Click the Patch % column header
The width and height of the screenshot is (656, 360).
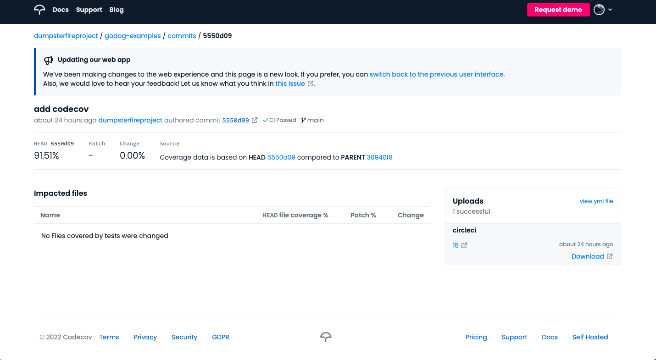pyautogui.click(x=363, y=215)
